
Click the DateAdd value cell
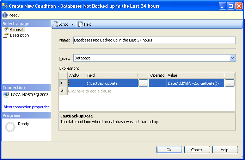tap(195, 83)
